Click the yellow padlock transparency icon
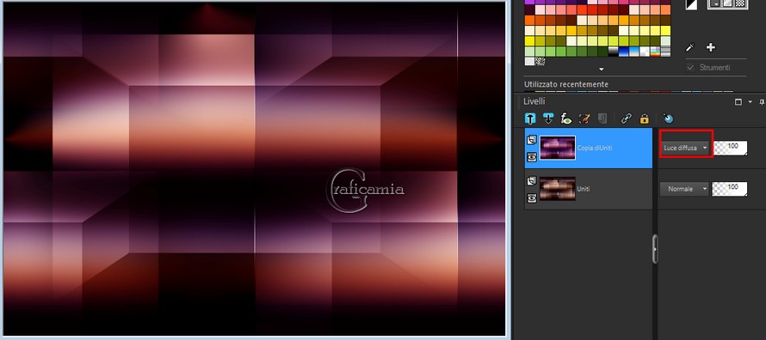Image resolution: width=766 pixels, height=340 pixels. coord(645,118)
